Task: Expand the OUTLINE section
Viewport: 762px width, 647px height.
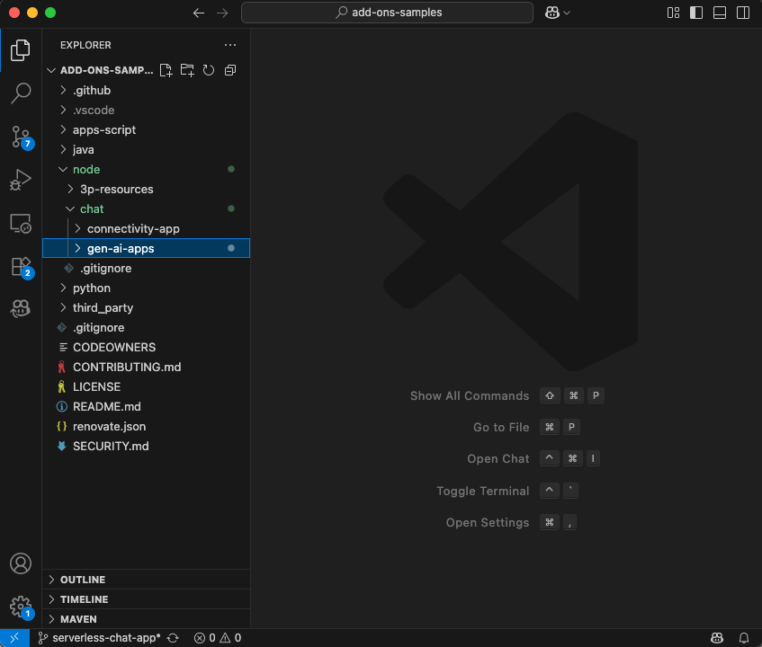Action: (x=82, y=580)
